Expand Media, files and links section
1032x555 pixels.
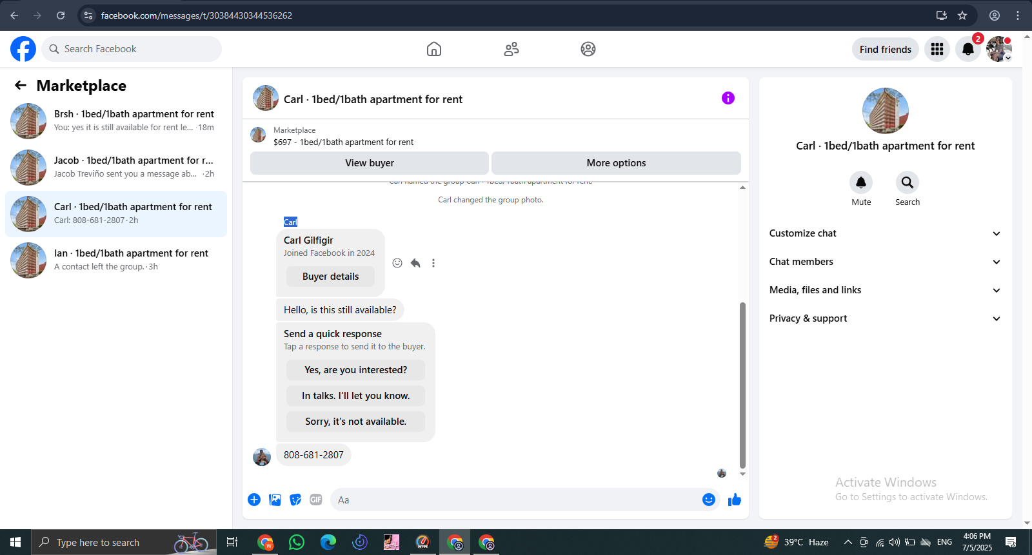(x=885, y=290)
